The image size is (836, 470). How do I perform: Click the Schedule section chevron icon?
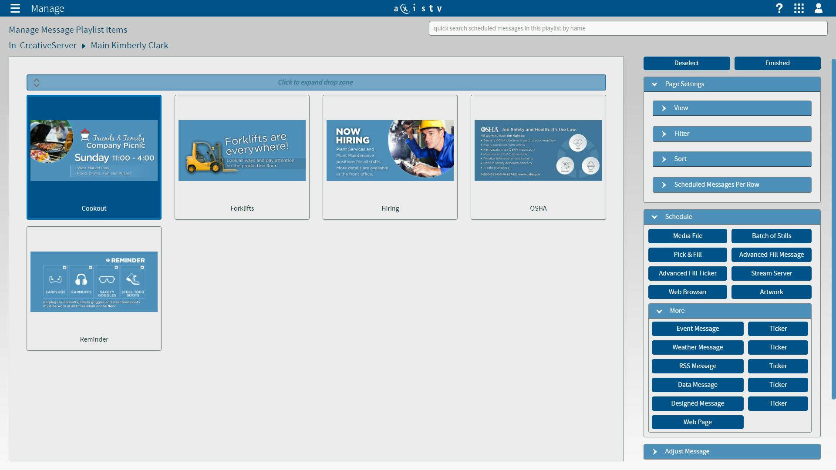point(654,217)
